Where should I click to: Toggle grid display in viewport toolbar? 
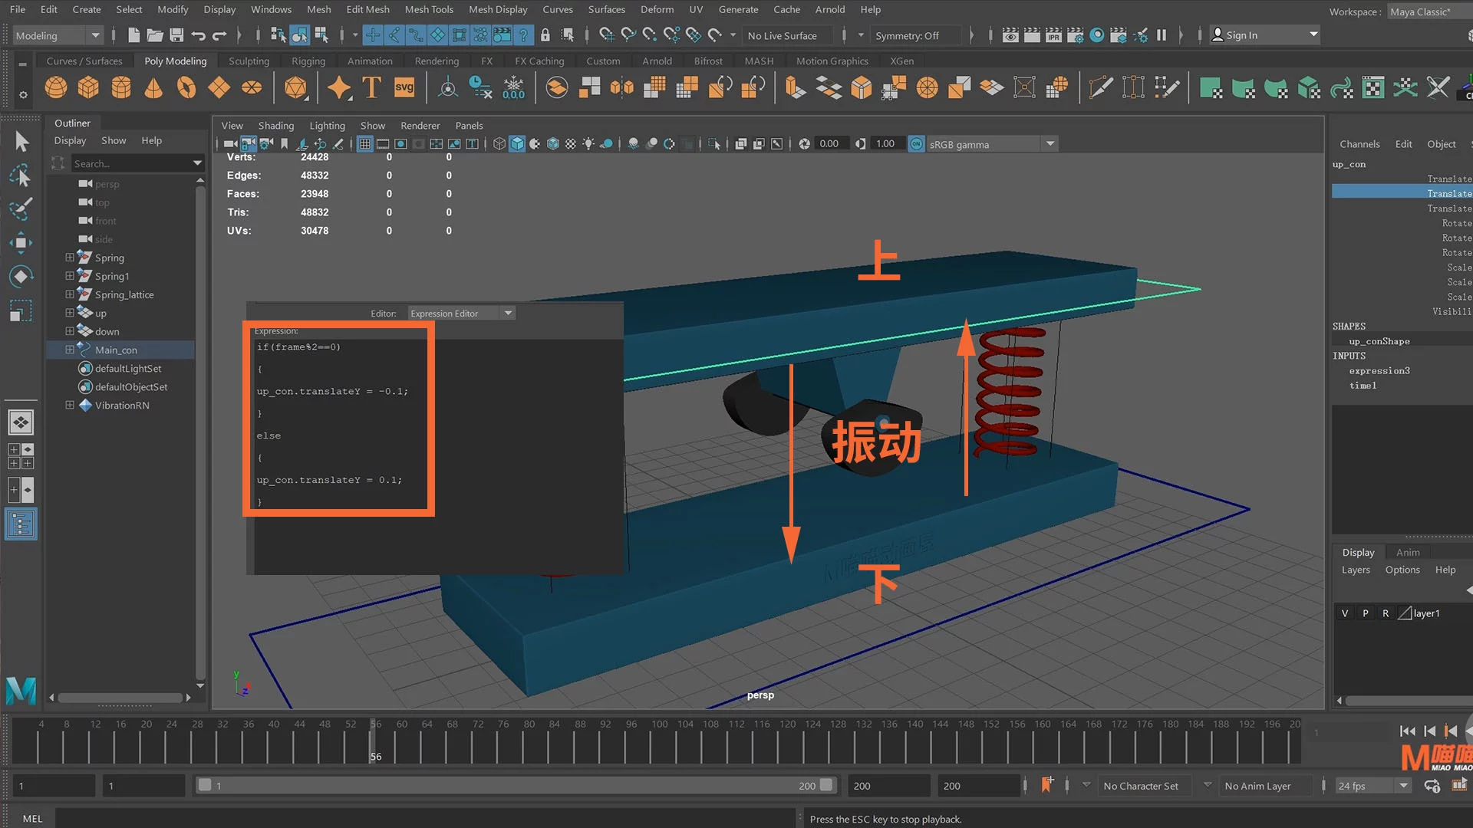[365, 144]
